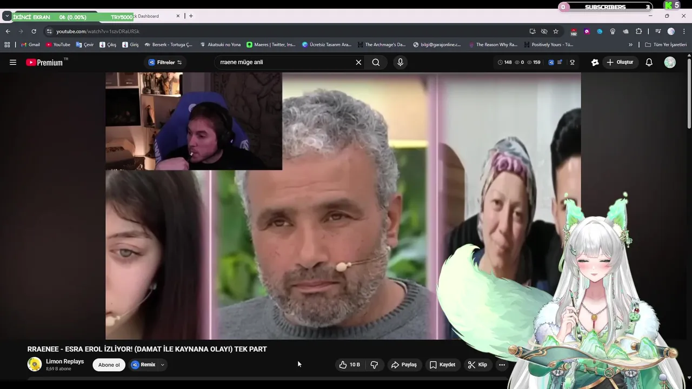
Task: Click the video player area
Action: coord(343,206)
